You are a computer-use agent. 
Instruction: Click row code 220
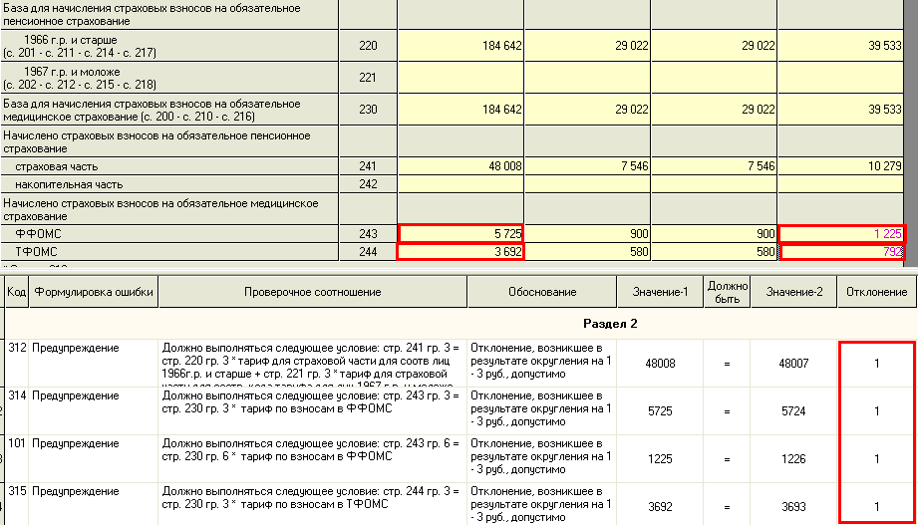click(x=368, y=46)
